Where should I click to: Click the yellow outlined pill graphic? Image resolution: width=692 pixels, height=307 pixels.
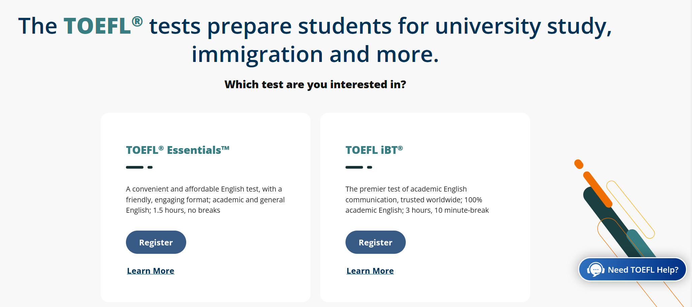coord(630,209)
